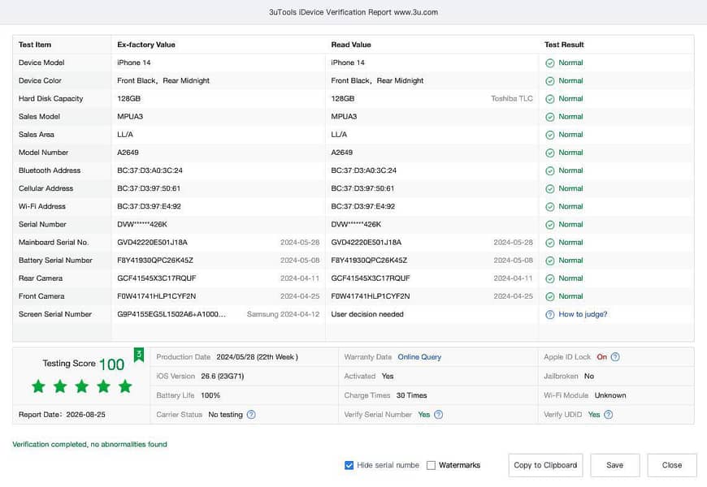This screenshot has height=487, width=707.
Task: Click the question mark icon beside How to judge?
Action: point(549,314)
